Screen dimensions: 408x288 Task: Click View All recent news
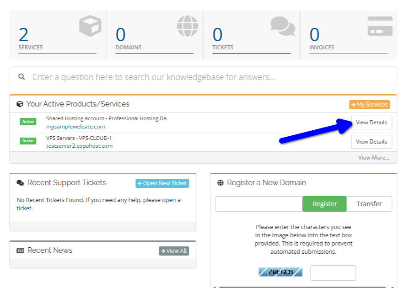(174, 251)
